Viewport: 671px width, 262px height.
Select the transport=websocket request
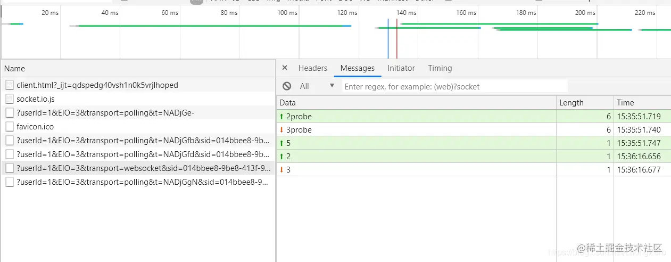pyautogui.click(x=138, y=168)
